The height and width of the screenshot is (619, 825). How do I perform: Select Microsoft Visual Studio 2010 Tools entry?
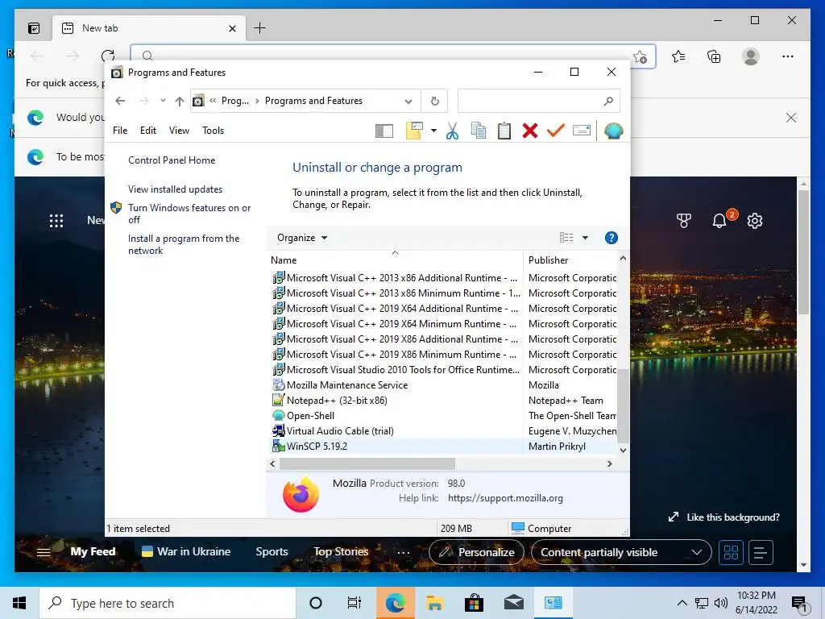pyautogui.click(x=396, y=369)
